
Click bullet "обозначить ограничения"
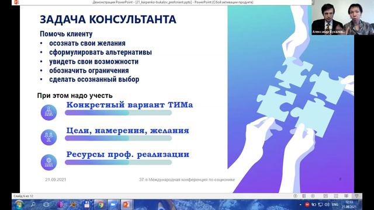(89, 71)
